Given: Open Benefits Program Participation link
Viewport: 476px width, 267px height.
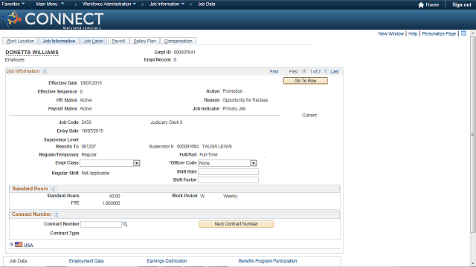Looking at the screenshot, I should point(268,260).
